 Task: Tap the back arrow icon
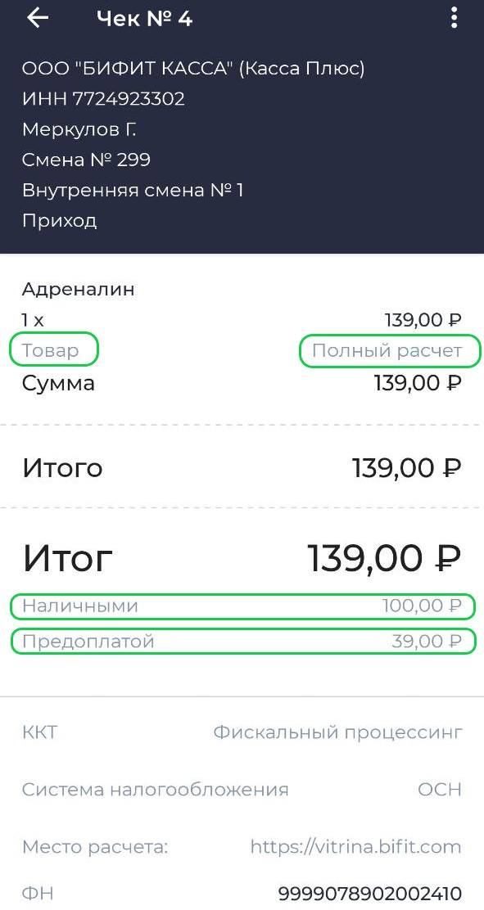tap(38, 19)
